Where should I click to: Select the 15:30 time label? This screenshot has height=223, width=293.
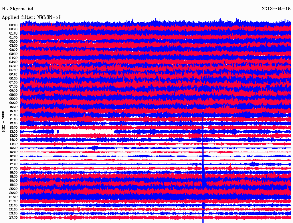pyautogui.click(x=13, y=152)
